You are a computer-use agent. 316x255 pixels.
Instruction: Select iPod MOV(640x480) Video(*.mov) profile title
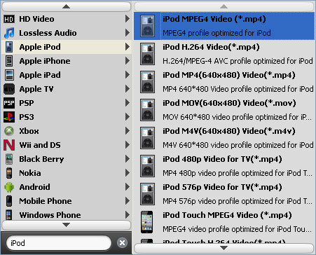[229, 103]
